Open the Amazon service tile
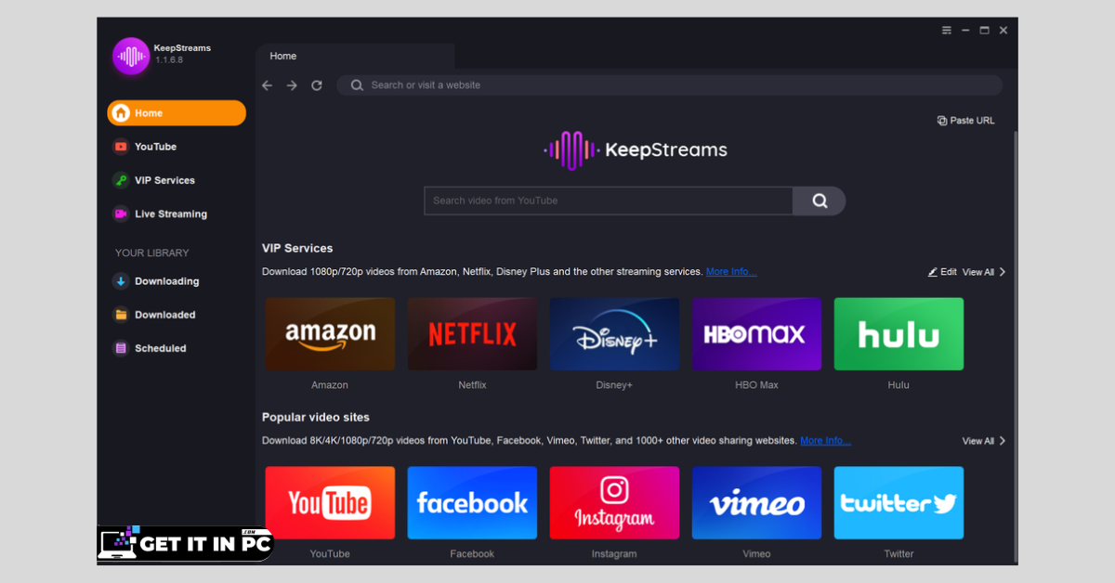The width and height of the screenshot is (1115, 583). [330, 334]
